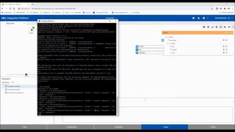
Task: Click the last dark icon in map toolbar
Action: click(229, 27)
